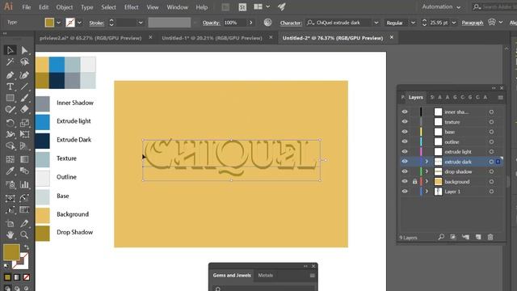The width and height of the screenshot is (517, 291).
Task: Click Locate Object magnifier in Layers panel
Action: [441, 237]
